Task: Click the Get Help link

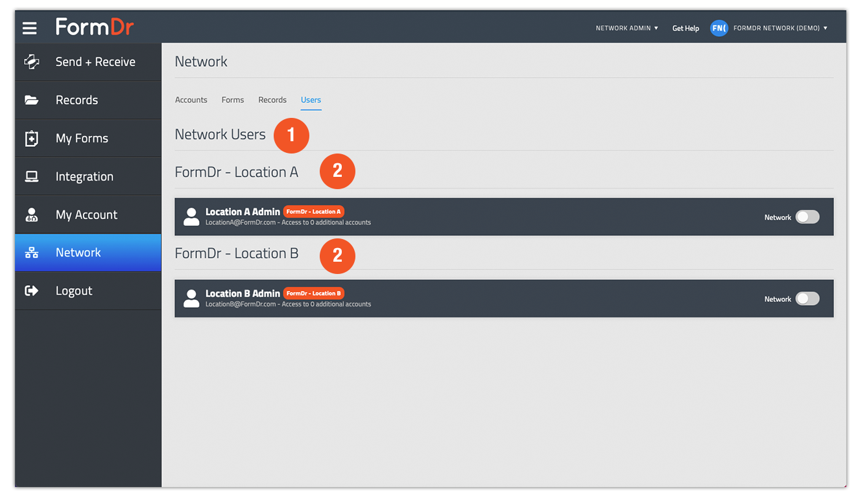Action: pos(685,29)
